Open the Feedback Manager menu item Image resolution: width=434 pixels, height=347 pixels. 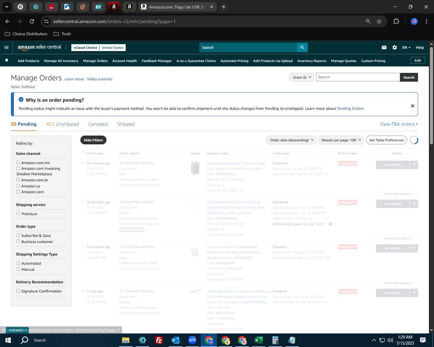157,61
